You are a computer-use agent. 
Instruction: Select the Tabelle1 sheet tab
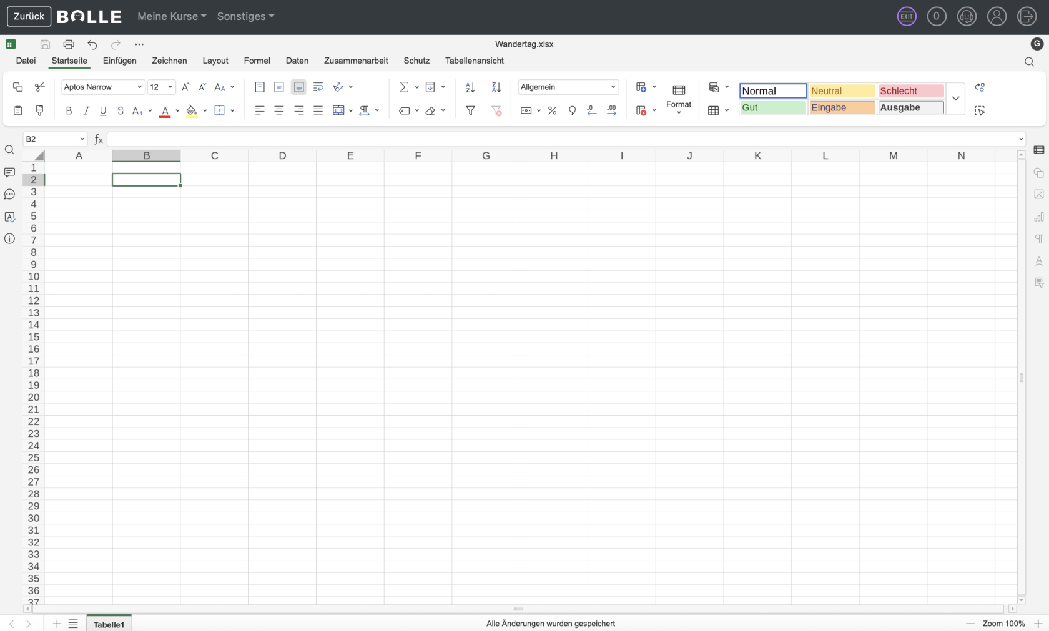(x=109, y=624)
